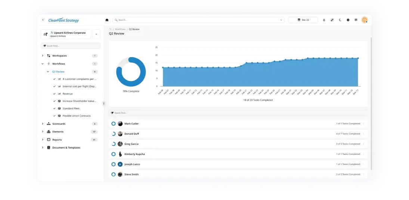Open '# customer complaints per...' measure
409x200 pixels.
coord(80,79)
